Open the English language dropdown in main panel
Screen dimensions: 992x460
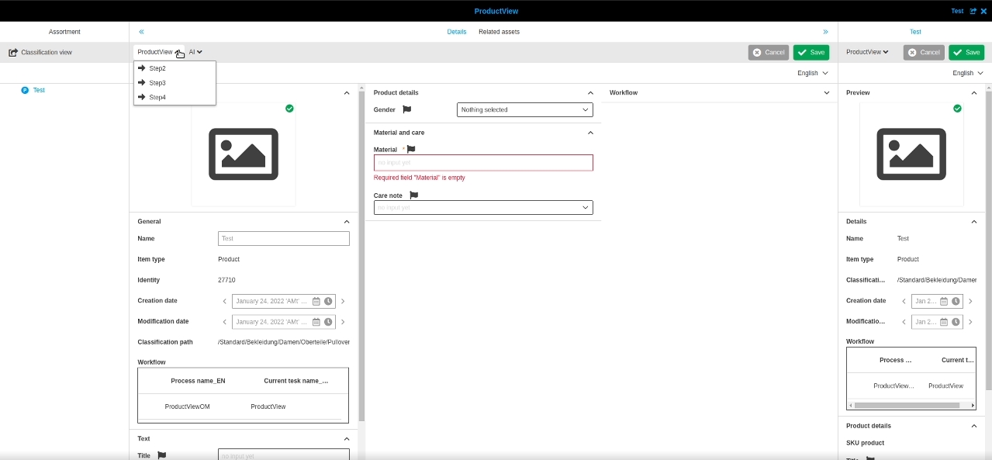click(812, 73)
